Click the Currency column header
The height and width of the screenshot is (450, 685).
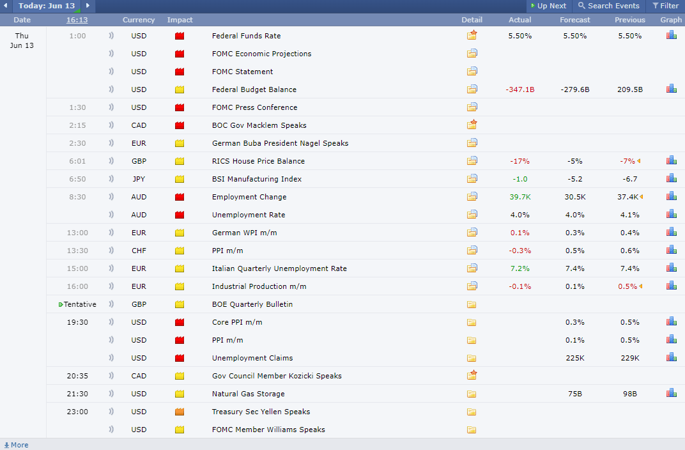tap(139, 20)
